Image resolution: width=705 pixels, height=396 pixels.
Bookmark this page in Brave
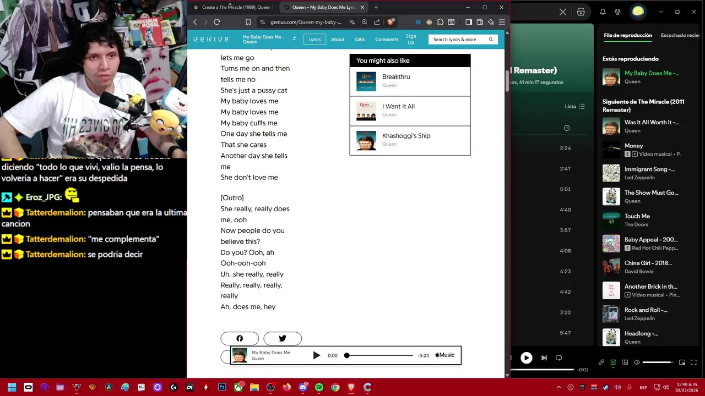click(x=248, y=22)
